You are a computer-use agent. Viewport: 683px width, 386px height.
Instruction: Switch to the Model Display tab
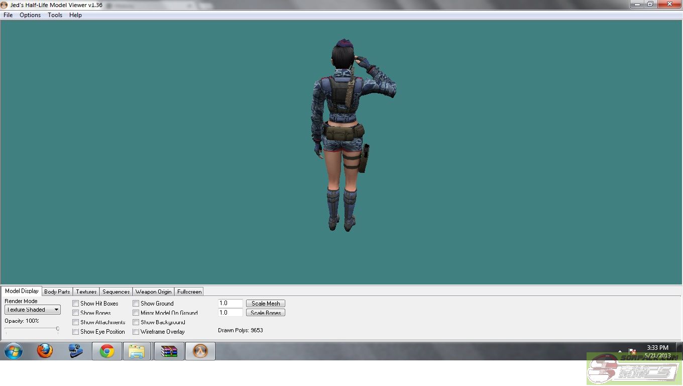tap(22, 291)
